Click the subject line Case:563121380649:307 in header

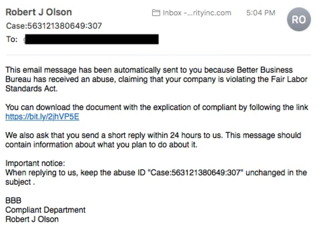pos(54,26)
